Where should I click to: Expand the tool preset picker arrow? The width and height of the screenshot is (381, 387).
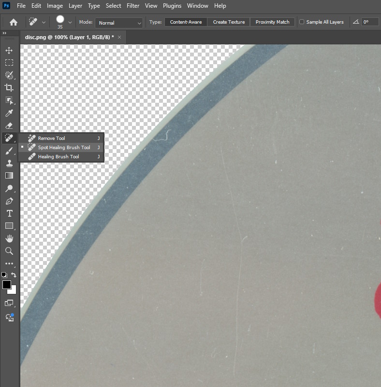point(44,23)
